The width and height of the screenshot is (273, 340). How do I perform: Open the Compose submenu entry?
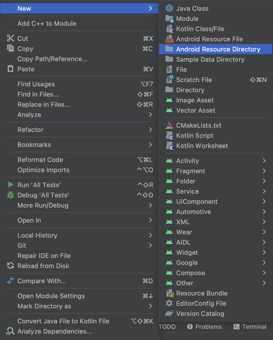pos(216,273)
